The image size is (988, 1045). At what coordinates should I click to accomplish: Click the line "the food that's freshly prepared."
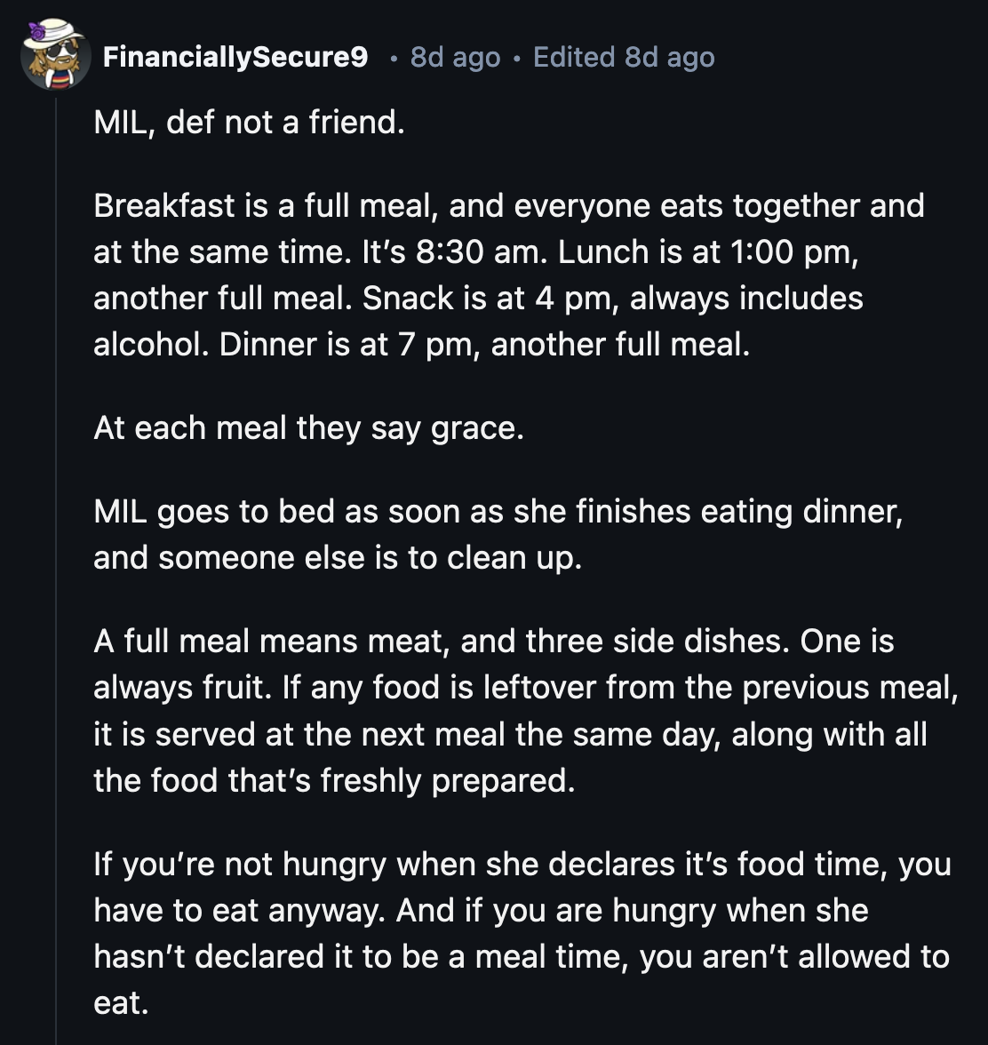pos(334,781)
